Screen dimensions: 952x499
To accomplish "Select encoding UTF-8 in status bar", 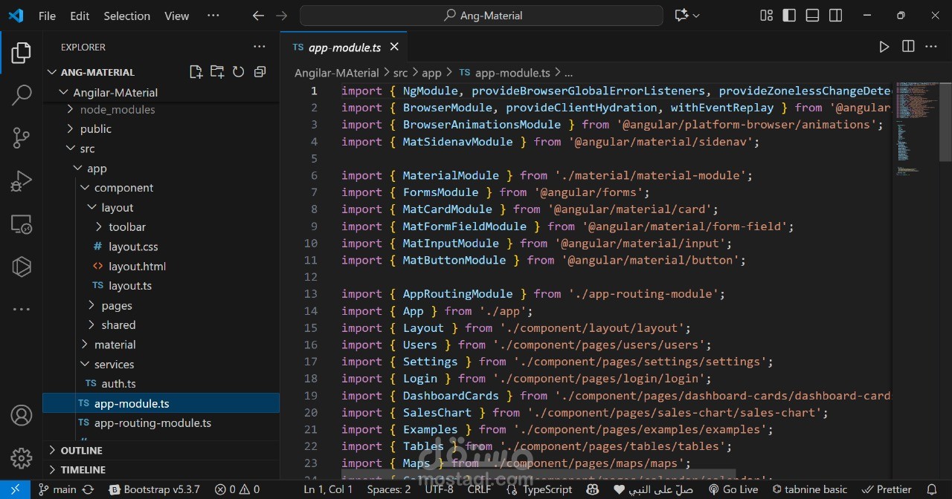I will (x=439, y=489).
